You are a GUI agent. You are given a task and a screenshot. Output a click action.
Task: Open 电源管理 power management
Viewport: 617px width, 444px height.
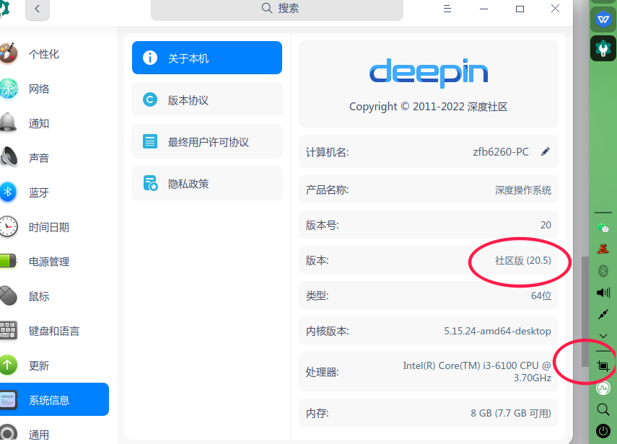(49, 262)
